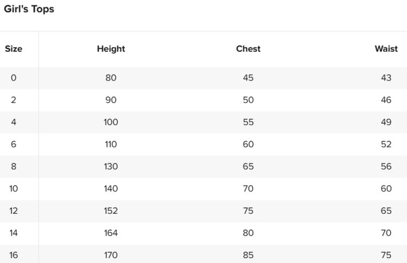Click height value 110 for size 6
Viewport: 407px width, 263px height.
[111, 144]
